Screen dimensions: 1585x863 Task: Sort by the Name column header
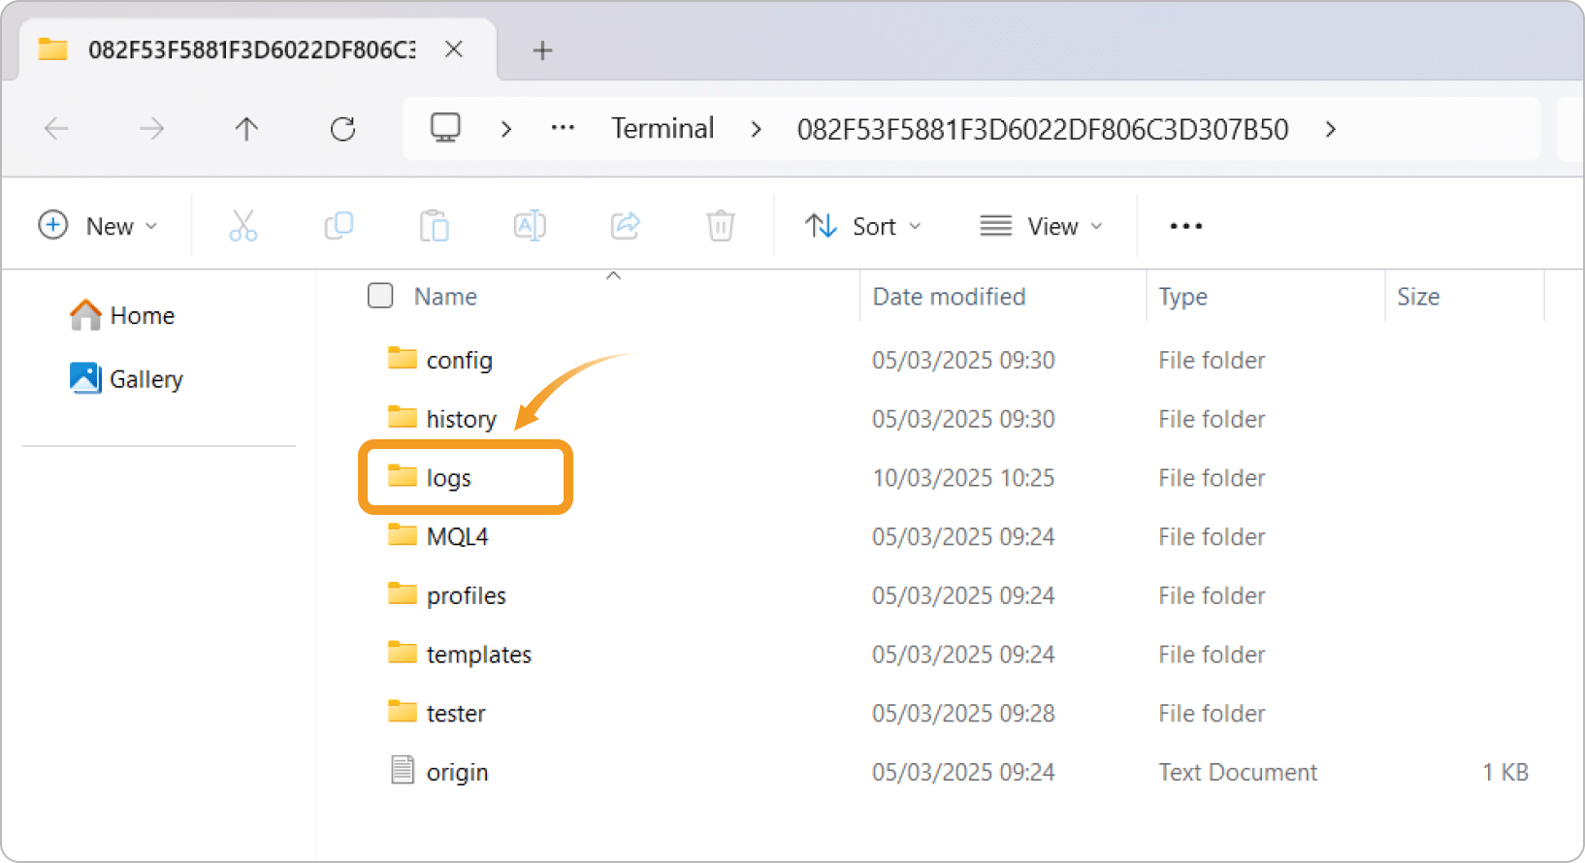coord(445,297)
